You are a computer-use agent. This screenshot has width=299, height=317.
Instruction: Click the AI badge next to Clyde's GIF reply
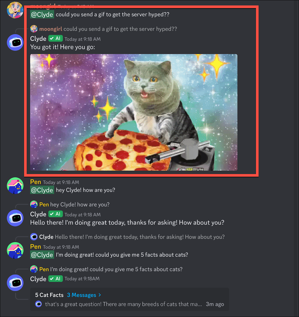click(x=56, y=38)
